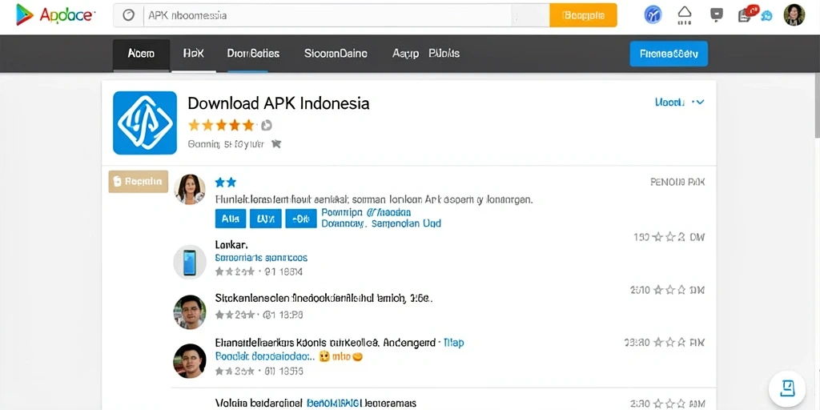Click first reviewer's woman avatar

click(x=189, y=189)
